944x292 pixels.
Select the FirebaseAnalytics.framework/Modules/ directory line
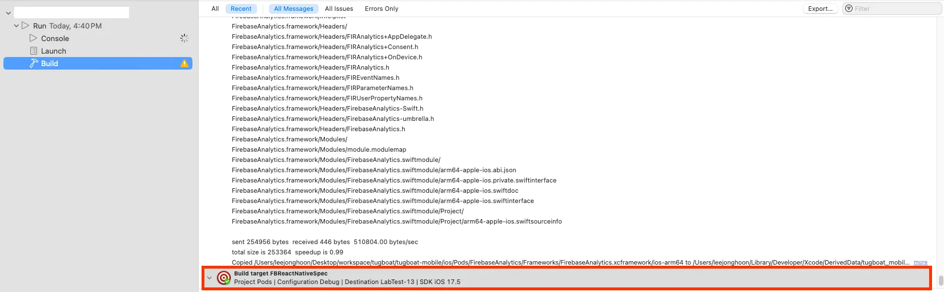point(290,139)
